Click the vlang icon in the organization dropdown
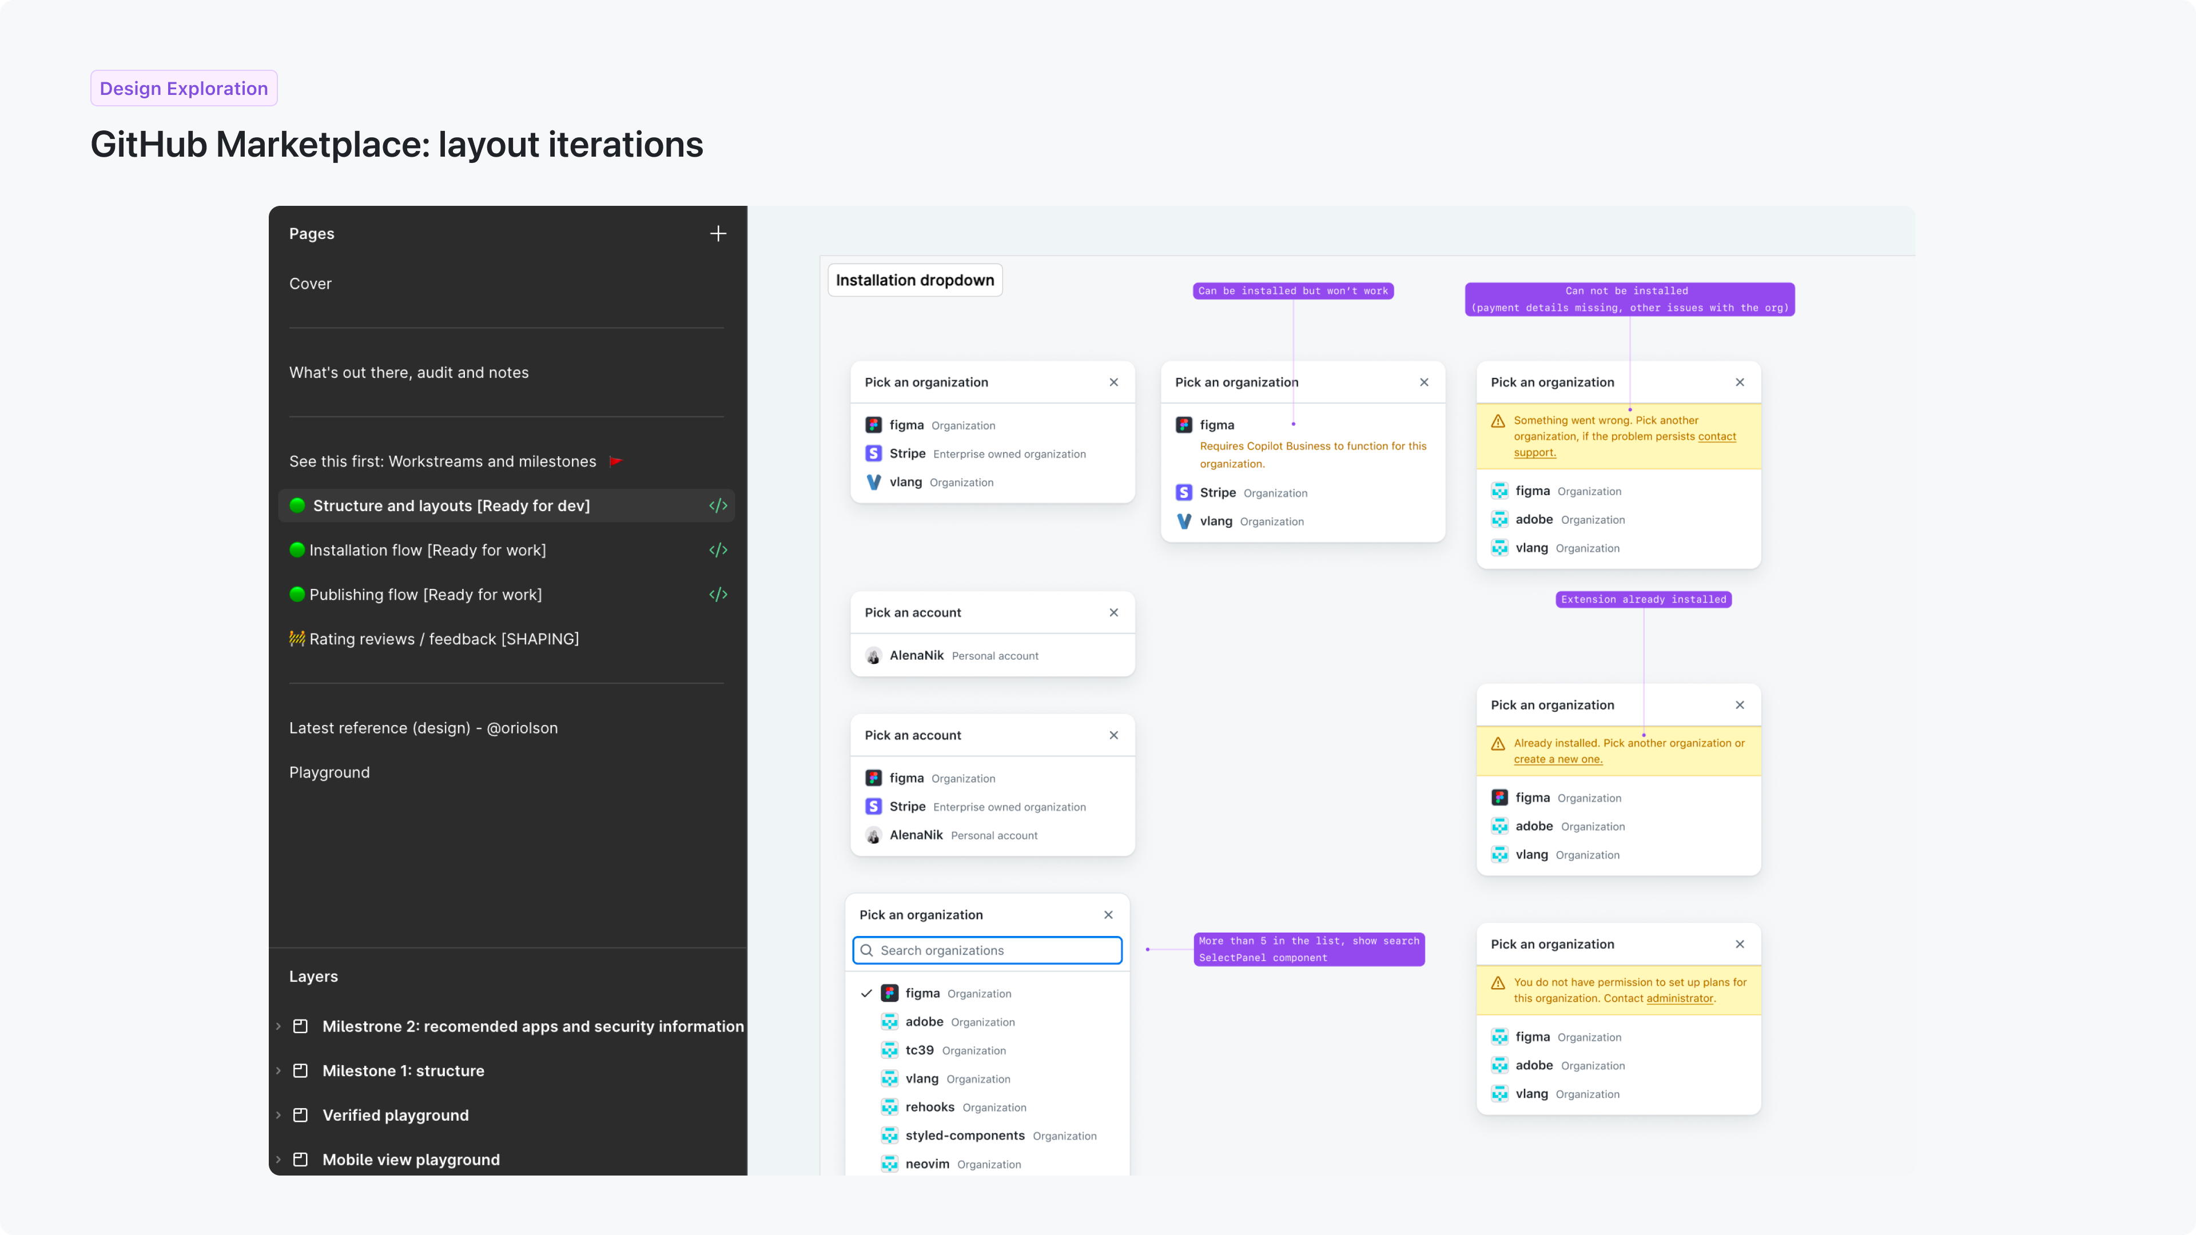This screenshot has height=1235, width=2196. point(873,481)
